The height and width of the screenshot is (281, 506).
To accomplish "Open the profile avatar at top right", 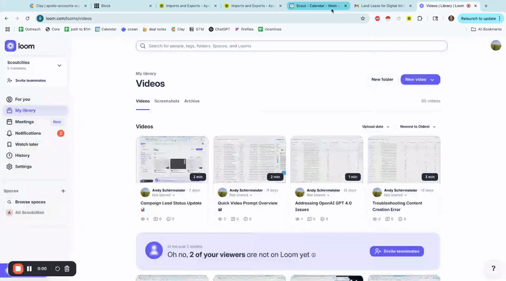I will pyautogui.click(x=496, y=46).
